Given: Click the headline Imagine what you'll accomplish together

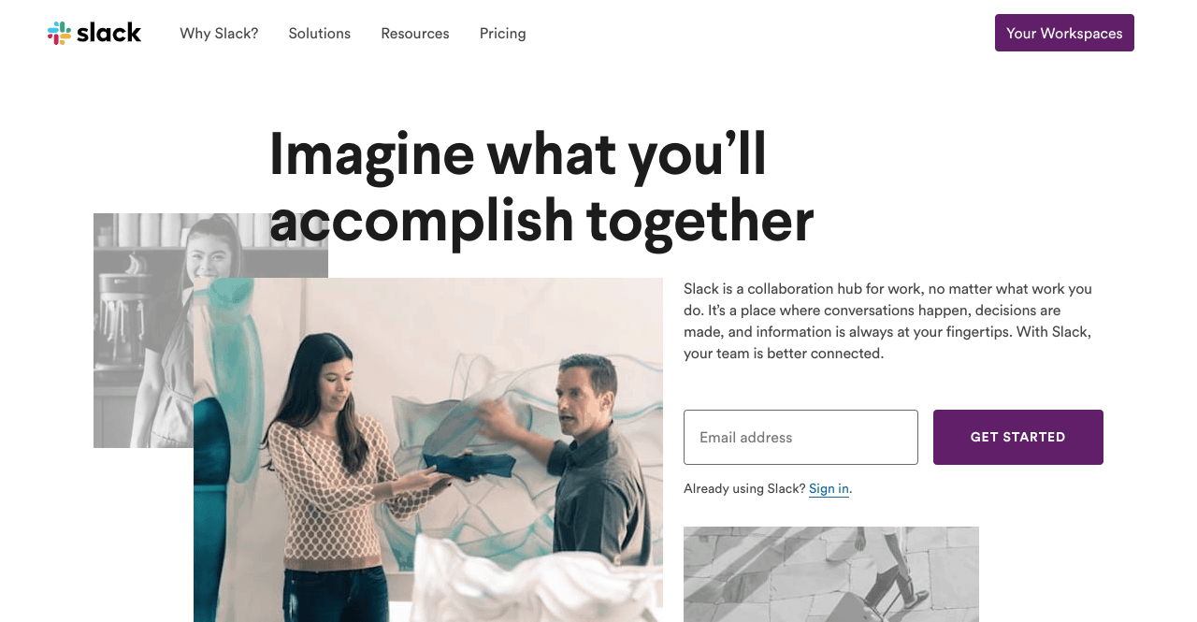Looking at the screenshot, I should tap(541, 188).
